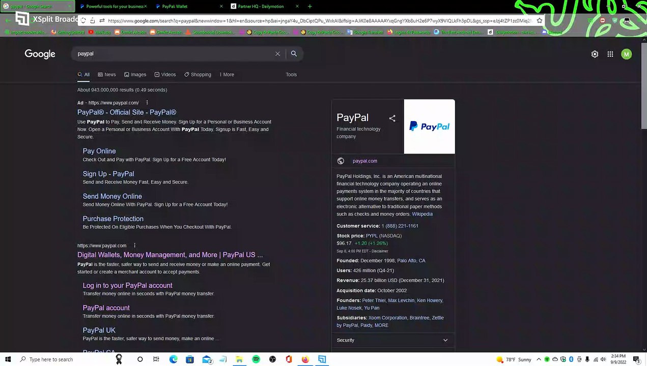Switch to Partner HQ - Dailymotion tab
647x366 pixels.
265,6
